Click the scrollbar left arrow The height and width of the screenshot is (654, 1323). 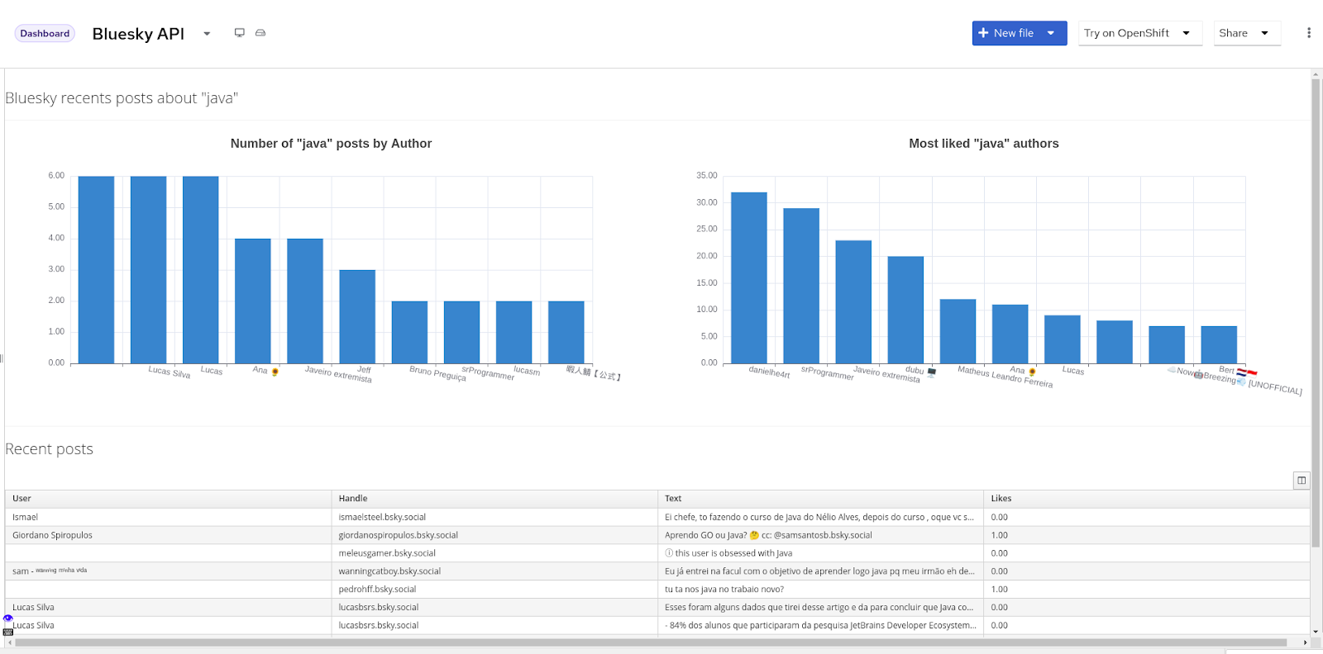9,642
